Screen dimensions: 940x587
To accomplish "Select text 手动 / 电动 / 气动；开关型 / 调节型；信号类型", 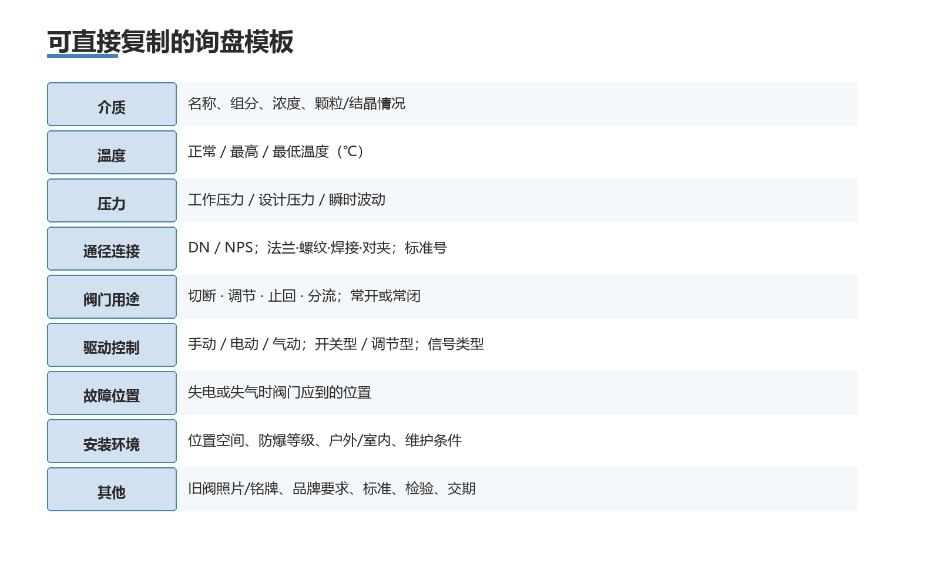I will pyautogui.click(x=336, y=344).
